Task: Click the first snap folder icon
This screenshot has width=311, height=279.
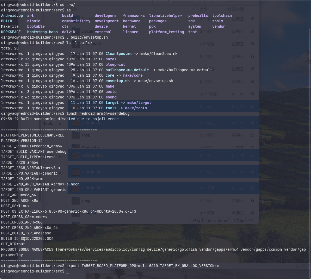Action: [76, 135]
